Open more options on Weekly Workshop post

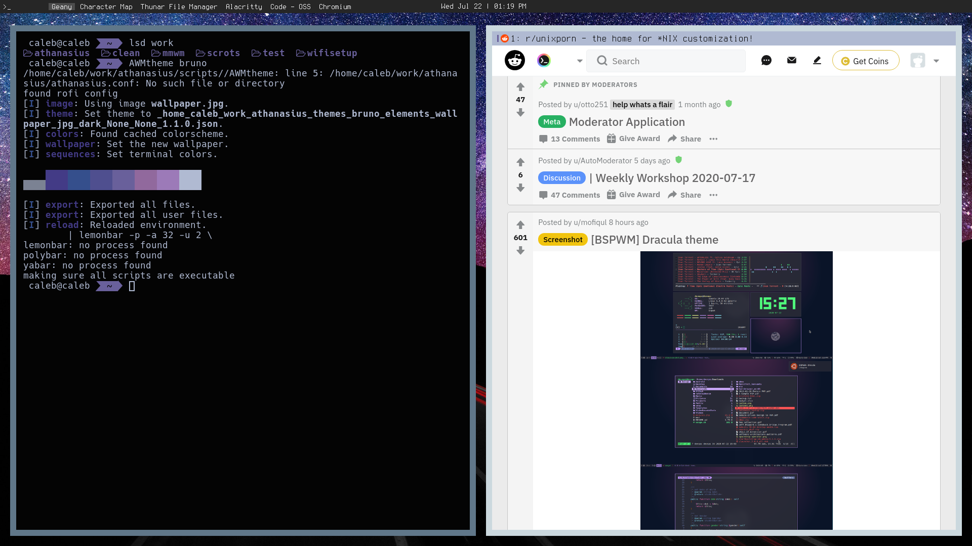pos(713,195)
